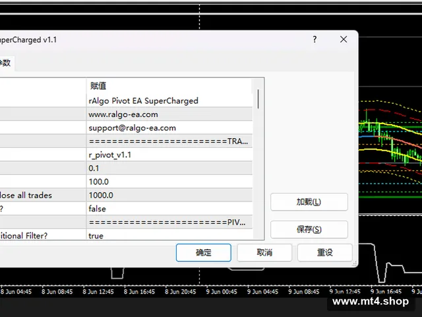Screen dimensions: 422x317
Task: Select the 100.0 value cell
Action: (x=169, y=182)
